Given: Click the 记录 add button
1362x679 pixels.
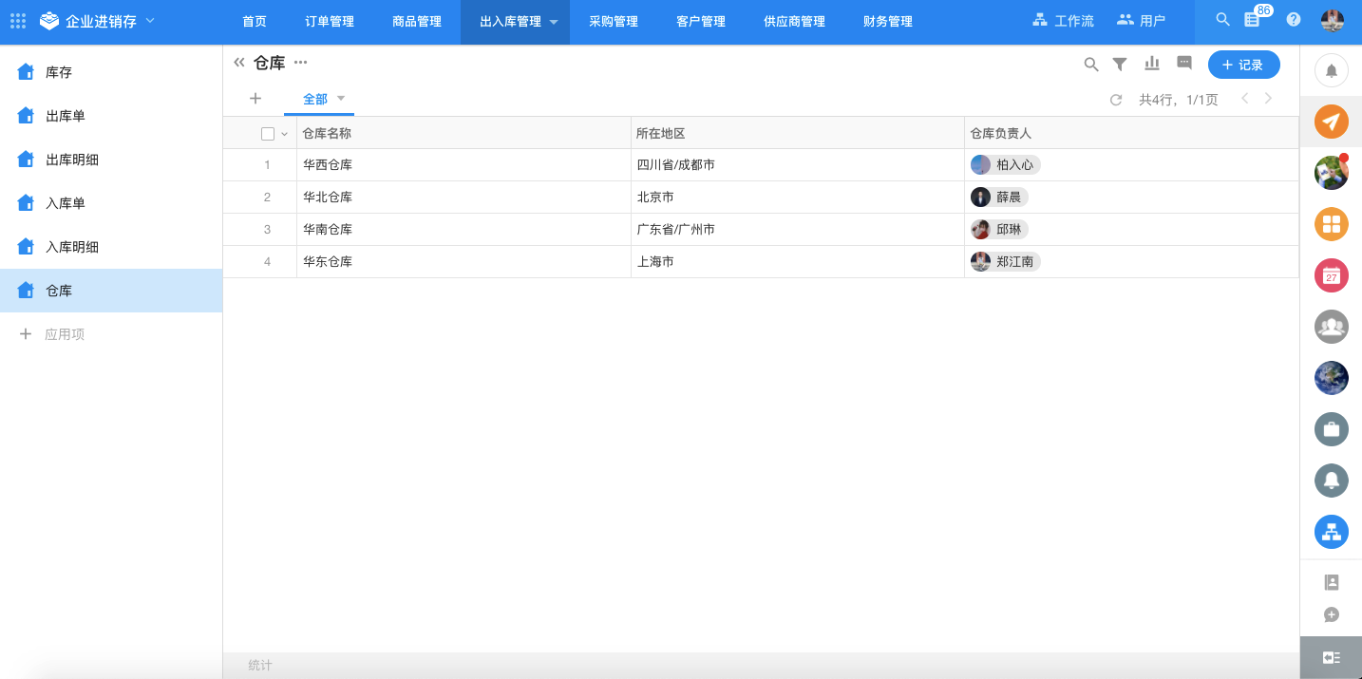Looking at the screenshot, I should click(1243, 65).
